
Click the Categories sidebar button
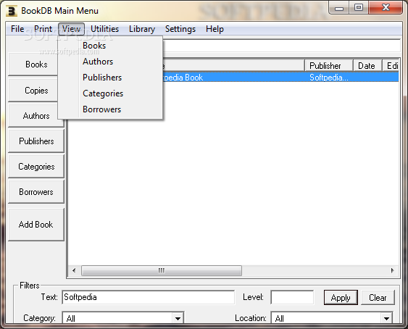36,167
